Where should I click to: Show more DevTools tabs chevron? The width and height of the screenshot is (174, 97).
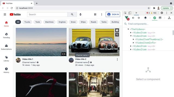click(136, 13)
